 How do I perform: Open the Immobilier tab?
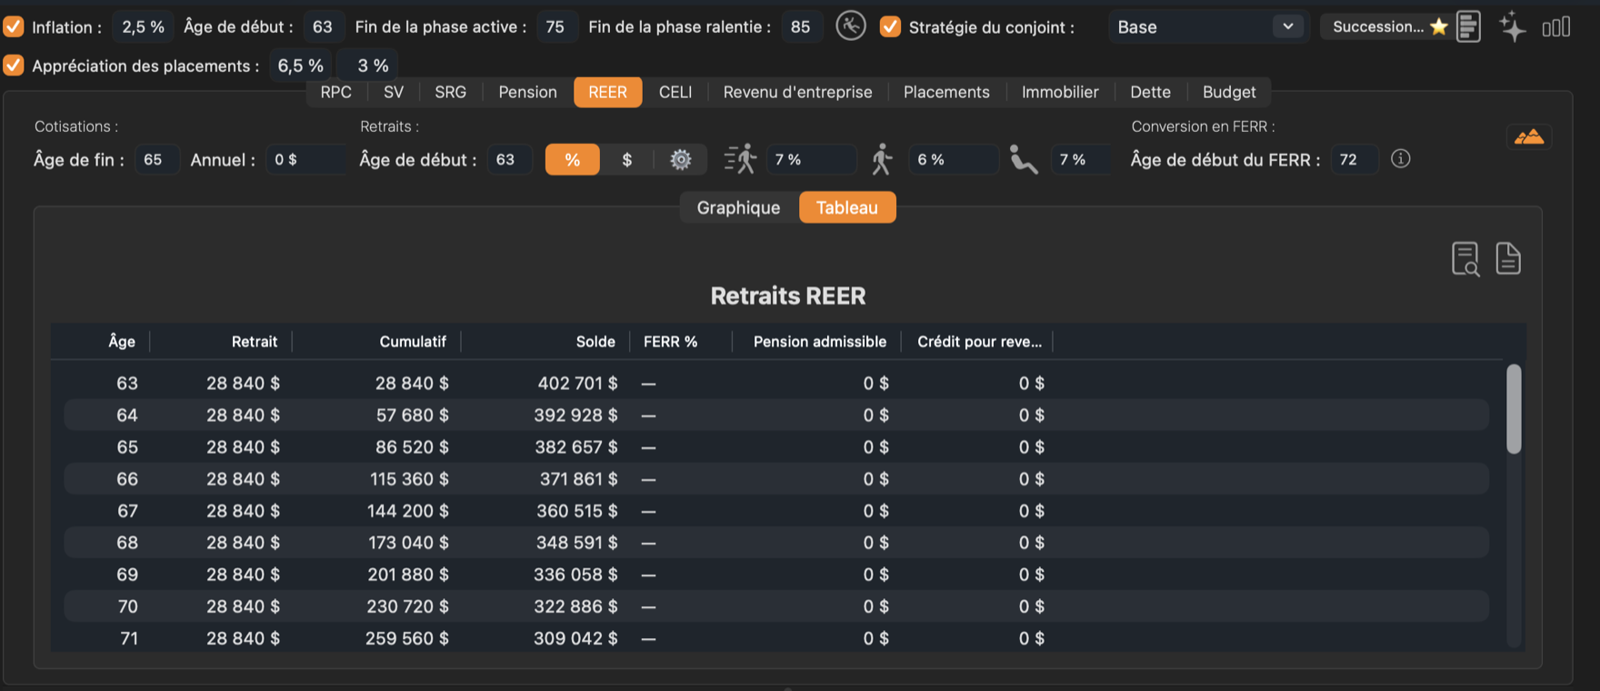pyautogui.click(x=1060, y=92)
